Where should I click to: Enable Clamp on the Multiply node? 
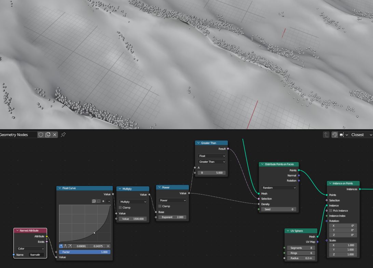tap(120, 207)
